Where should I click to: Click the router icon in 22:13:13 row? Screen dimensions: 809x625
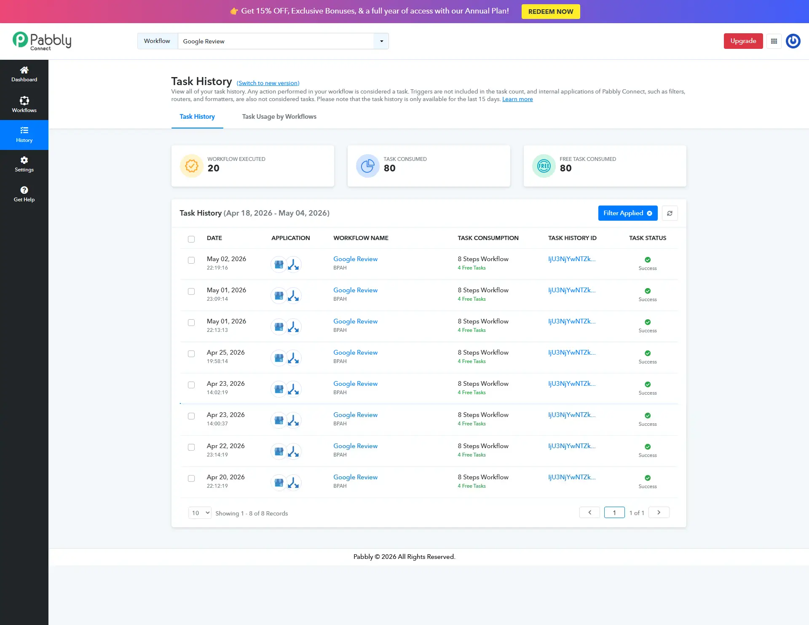point(294,327)
